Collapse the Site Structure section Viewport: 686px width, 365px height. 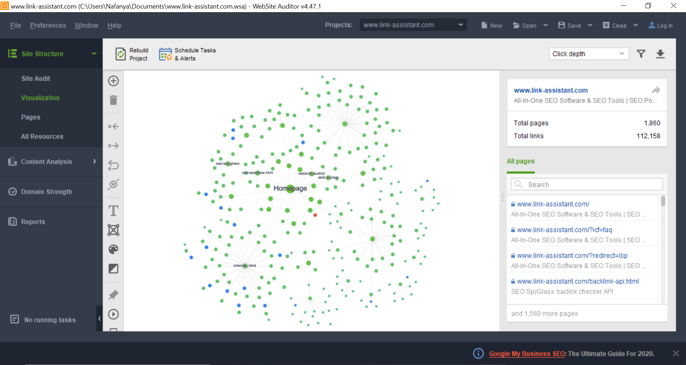[94, 54]
